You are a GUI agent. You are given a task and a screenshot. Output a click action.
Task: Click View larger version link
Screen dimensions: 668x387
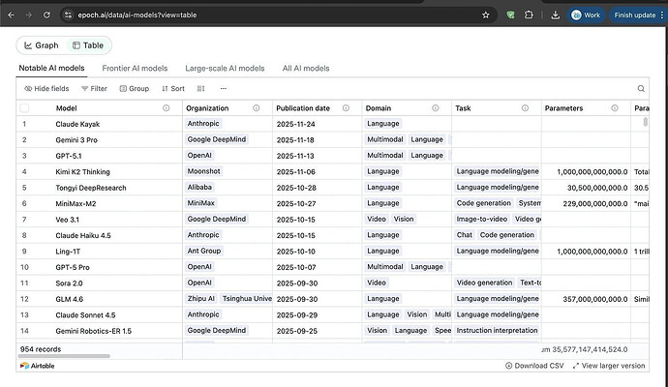pos(608,366)
